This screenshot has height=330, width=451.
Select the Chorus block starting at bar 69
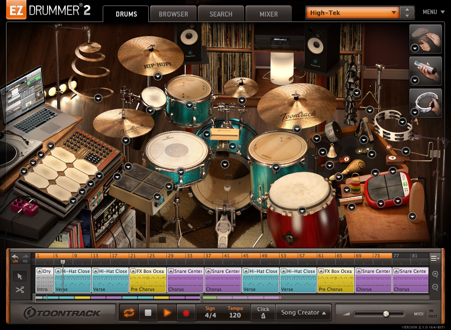pos(373,280)
